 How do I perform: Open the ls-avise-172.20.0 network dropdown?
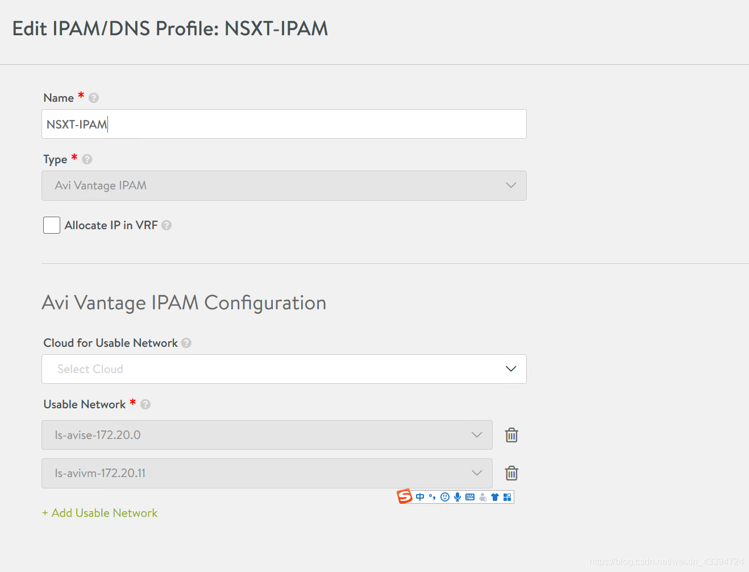pos(267,435)
